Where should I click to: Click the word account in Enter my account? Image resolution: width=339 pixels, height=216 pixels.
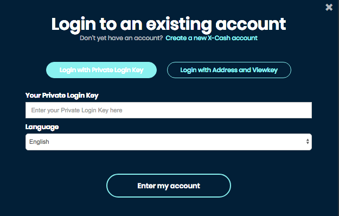tap(185, 186)
